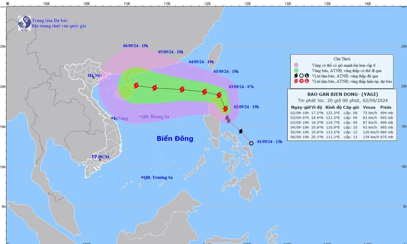This screenshot has width=407, height=244.
Task: Expand the Vmax column header
Action: tap(369, 107)
